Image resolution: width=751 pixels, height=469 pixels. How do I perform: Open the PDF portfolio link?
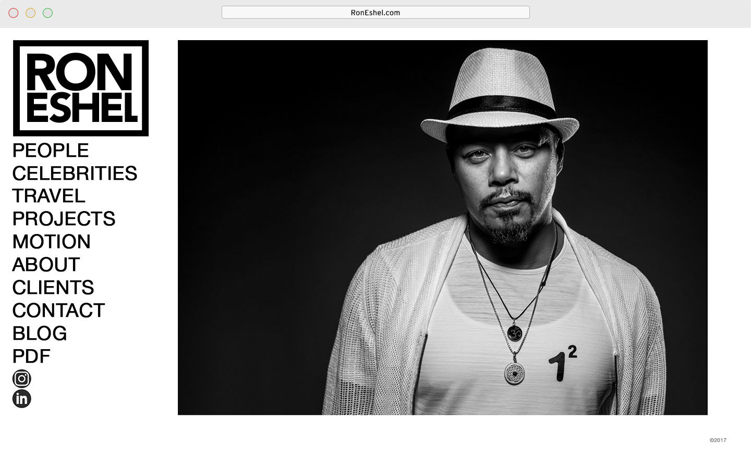tap(31, 356)
